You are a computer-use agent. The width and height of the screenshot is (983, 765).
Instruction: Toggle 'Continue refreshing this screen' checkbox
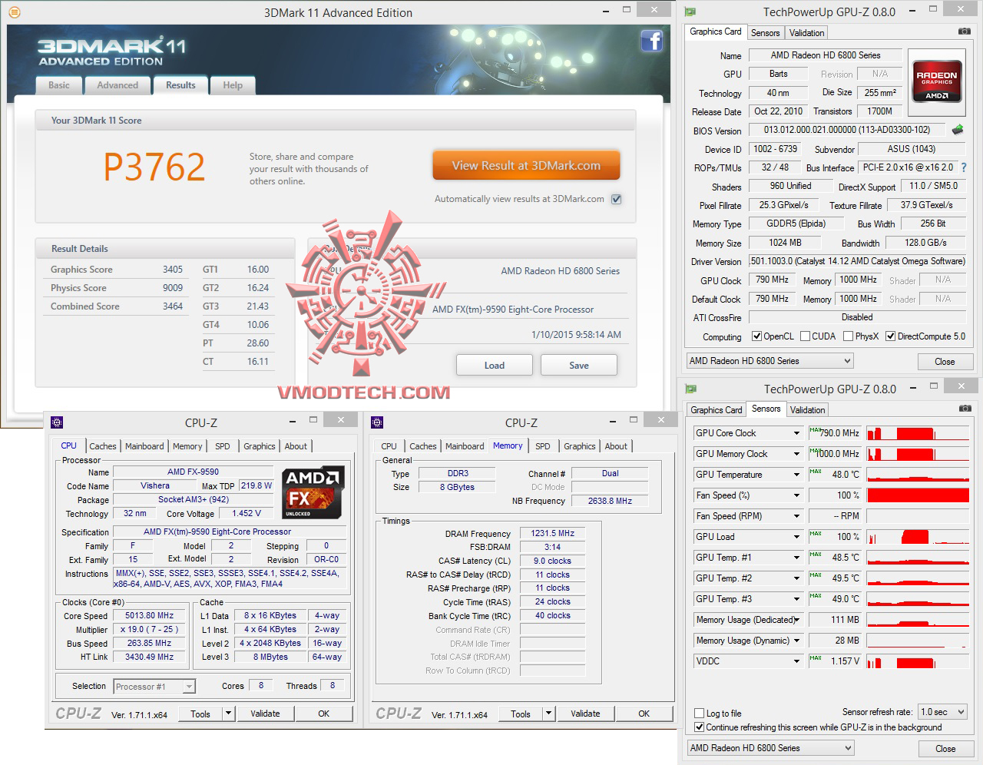tap(699, 727)
